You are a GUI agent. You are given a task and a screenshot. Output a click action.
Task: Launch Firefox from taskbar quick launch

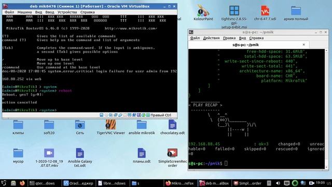tap(22, 183)
